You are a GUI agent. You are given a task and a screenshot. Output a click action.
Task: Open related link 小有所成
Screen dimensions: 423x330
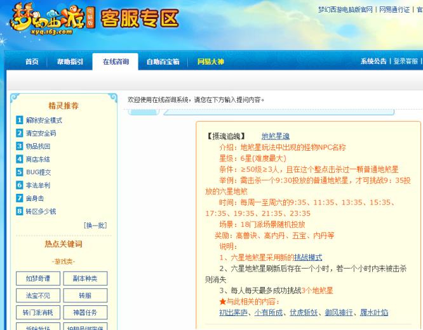point(269,312)
